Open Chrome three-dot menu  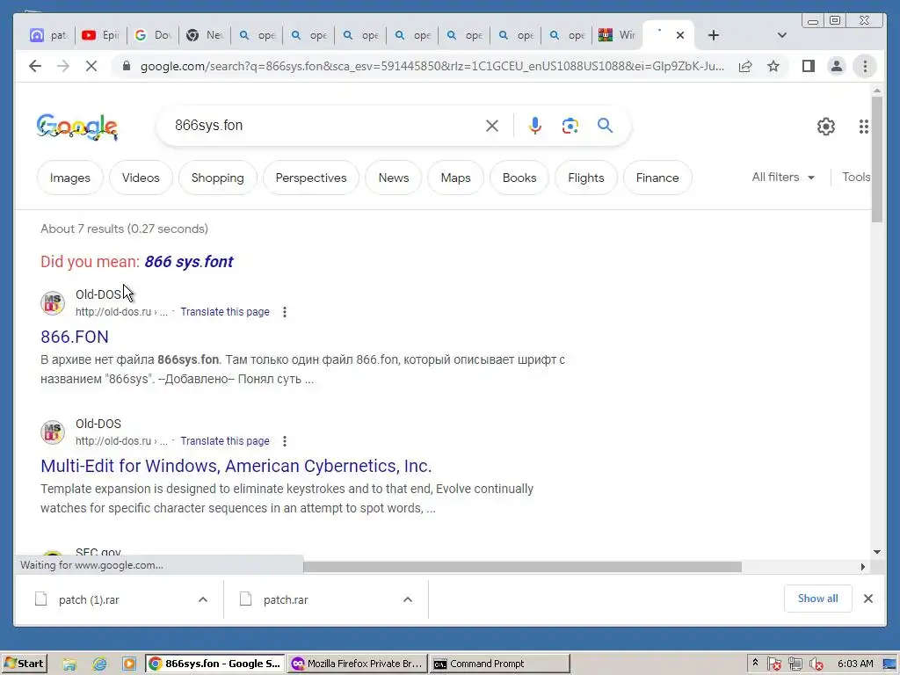coord(865,66)
